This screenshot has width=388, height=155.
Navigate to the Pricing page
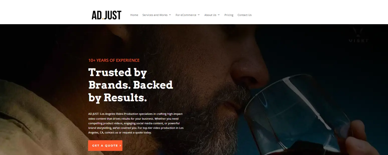tap(229, 15)
